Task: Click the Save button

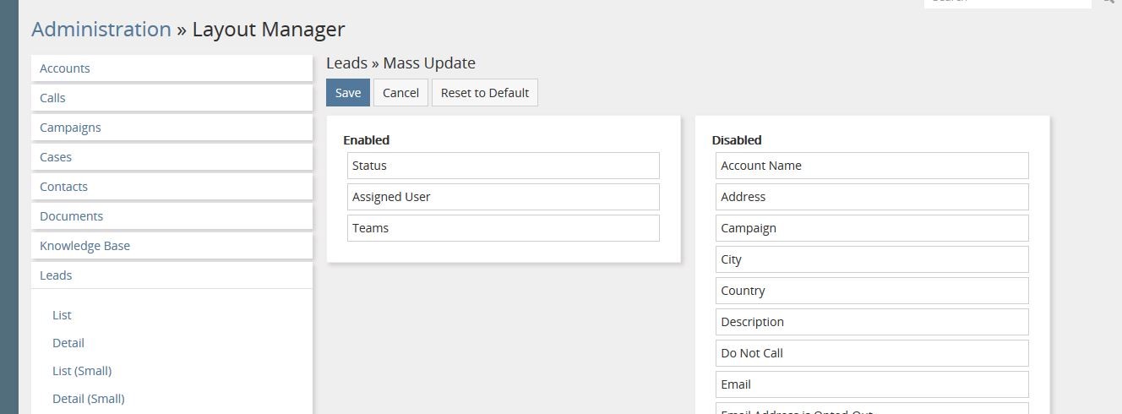Action: coord(347,93)
